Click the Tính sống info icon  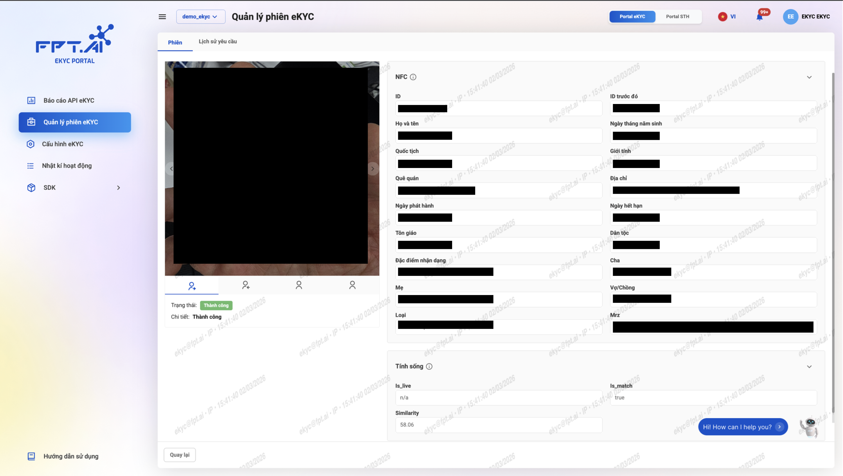tap(429, 367)
